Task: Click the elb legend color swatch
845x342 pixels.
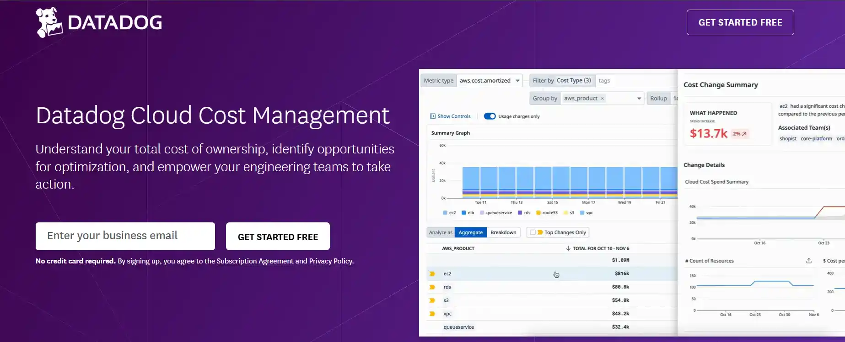Action: point(464,213)
